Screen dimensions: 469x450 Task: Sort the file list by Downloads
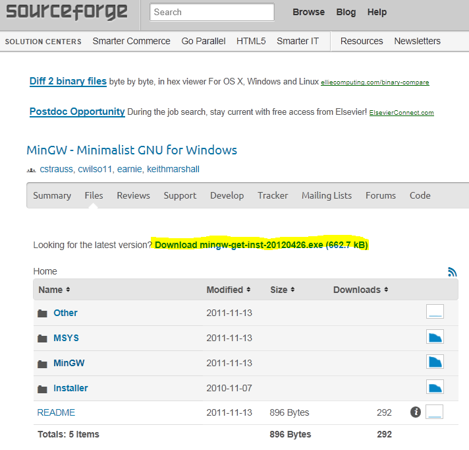pyautogui.click(x=361, y=290)
